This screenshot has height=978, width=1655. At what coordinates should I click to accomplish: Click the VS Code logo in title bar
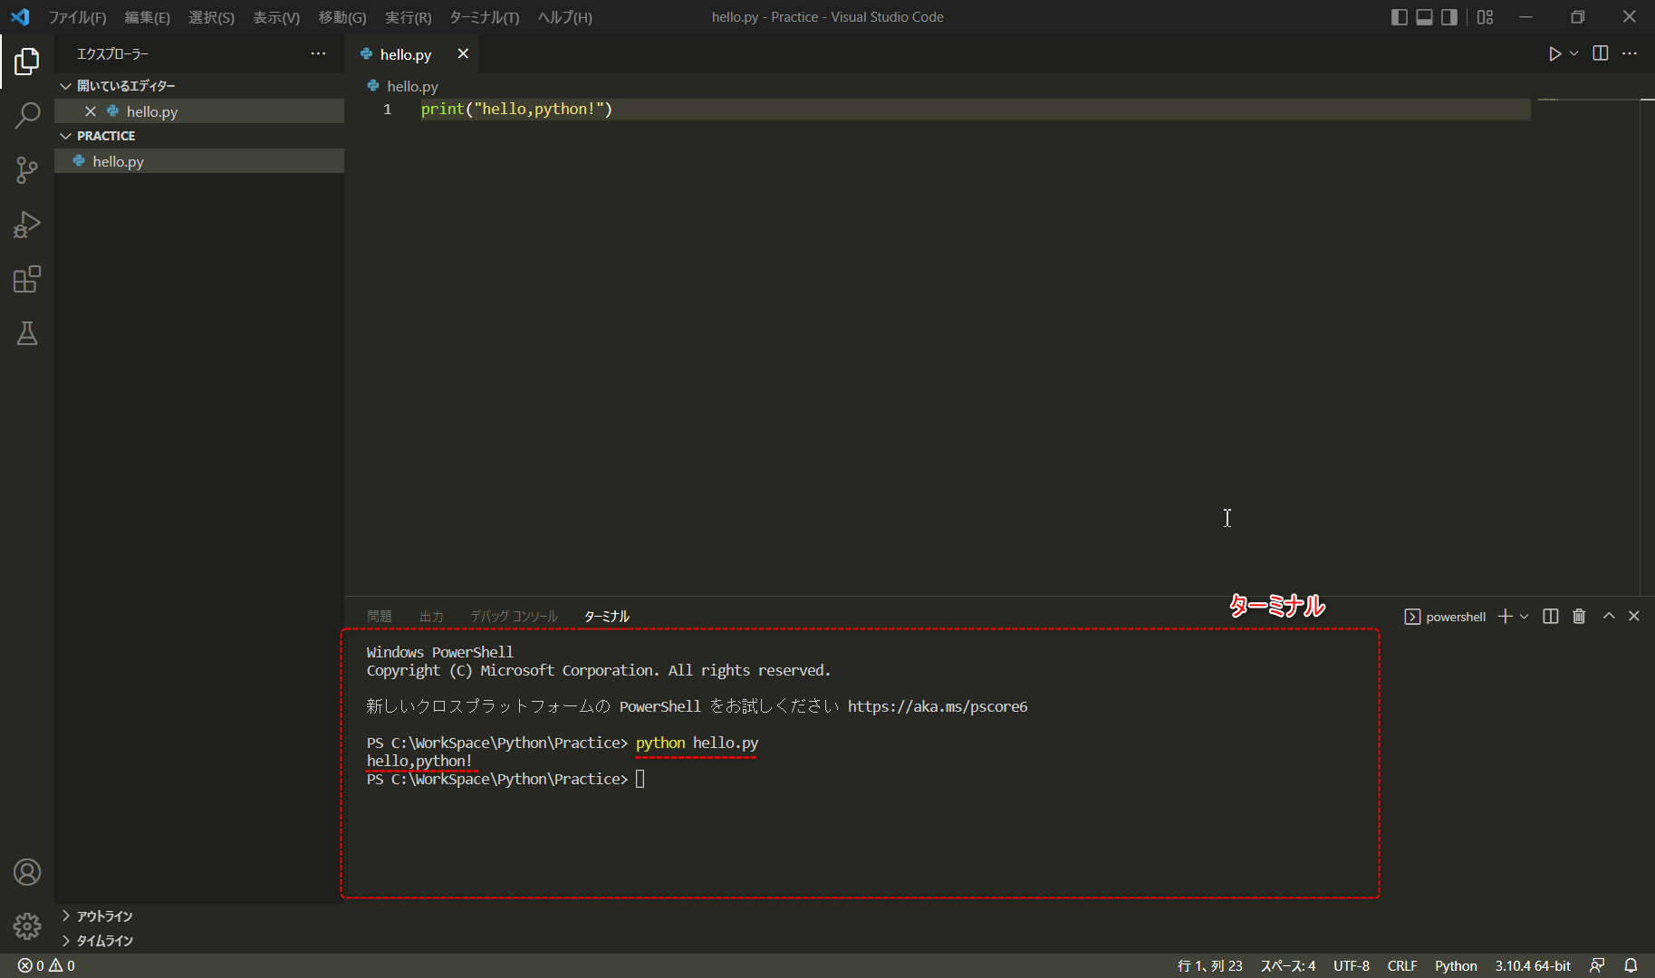[x=20, y=17]
